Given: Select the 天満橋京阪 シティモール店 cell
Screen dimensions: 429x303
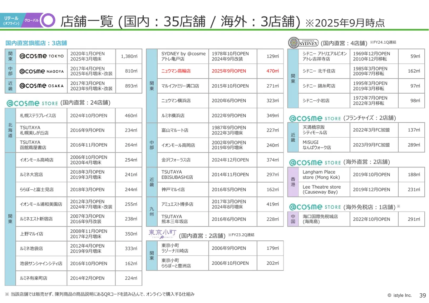Looking at the screenshot, I should pos(324,130).
